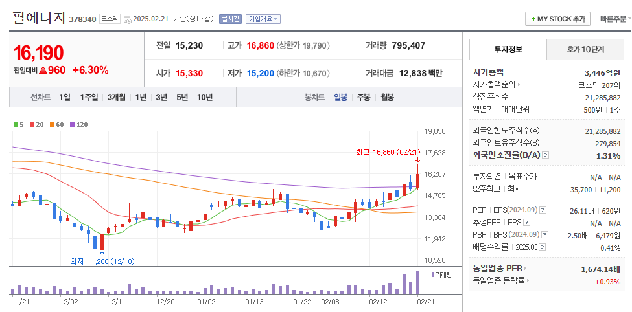Click the 01/13 date on chart axis

tap(254, 301)
